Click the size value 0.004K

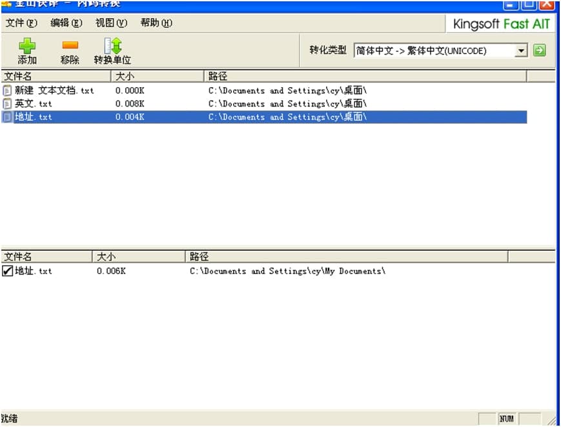pos(130,117)
